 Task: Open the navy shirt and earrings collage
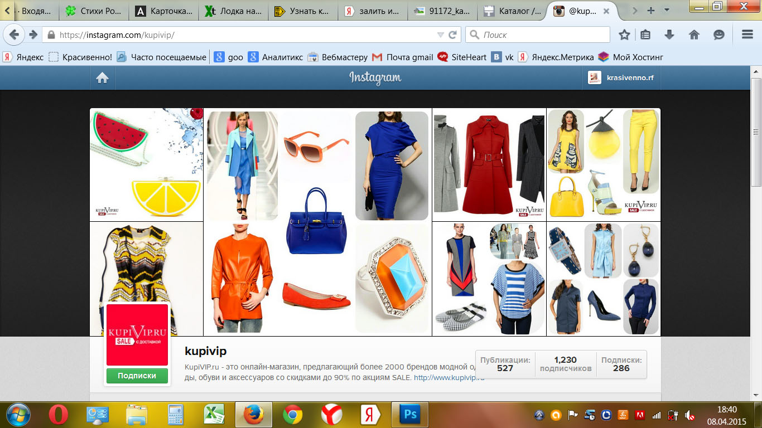point(604,279)
